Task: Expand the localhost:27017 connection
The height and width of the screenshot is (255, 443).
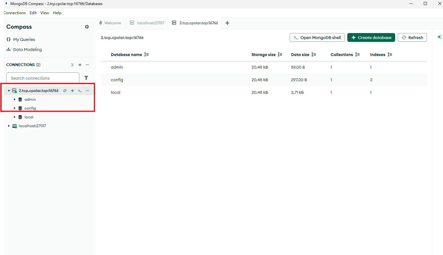Action: point(9,126)
